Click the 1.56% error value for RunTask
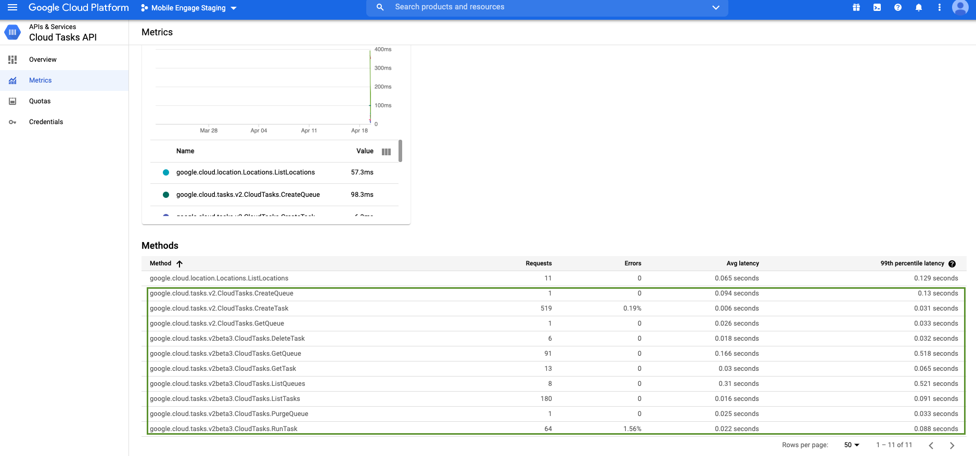The width and height of the screenshot is (976, 456). 632,429
